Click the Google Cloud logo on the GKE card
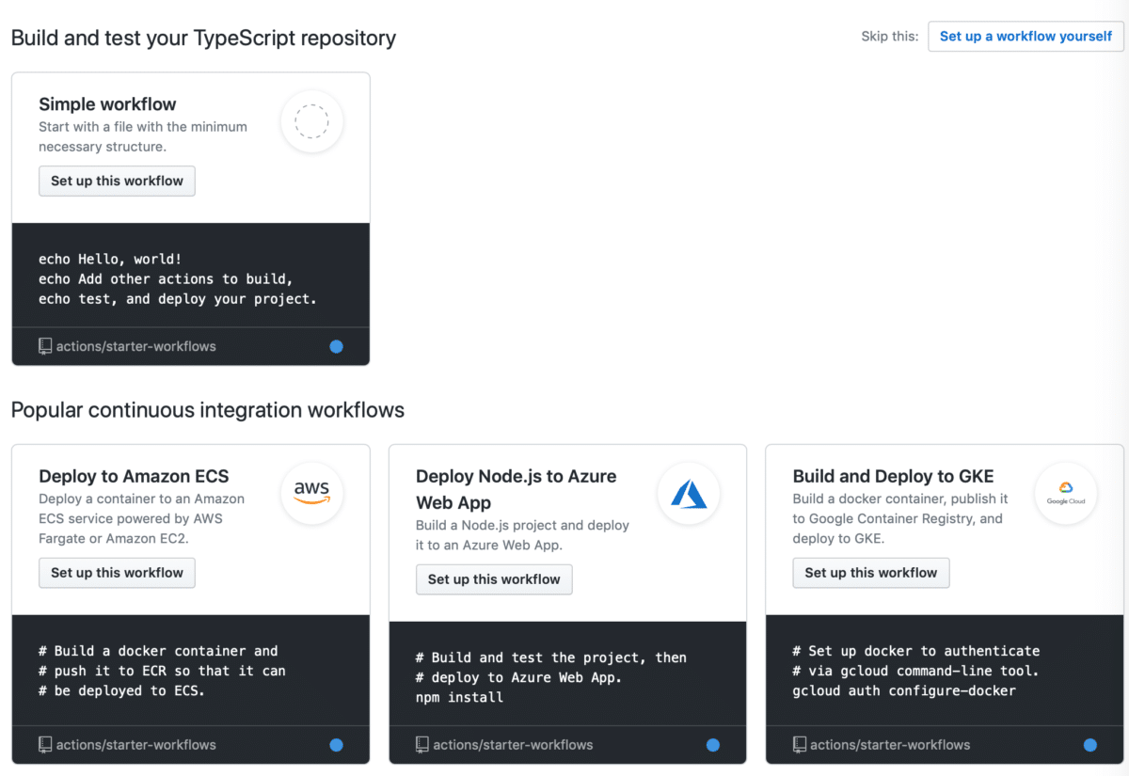Image resolution: width=1129 pixels, height=776 pixels. 1066,493
